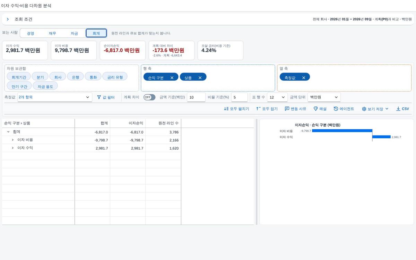Open the 측정값 2개 항목 dropdown
The height and width of the screenshot is (260, 416).
click(x=54, y=97)
